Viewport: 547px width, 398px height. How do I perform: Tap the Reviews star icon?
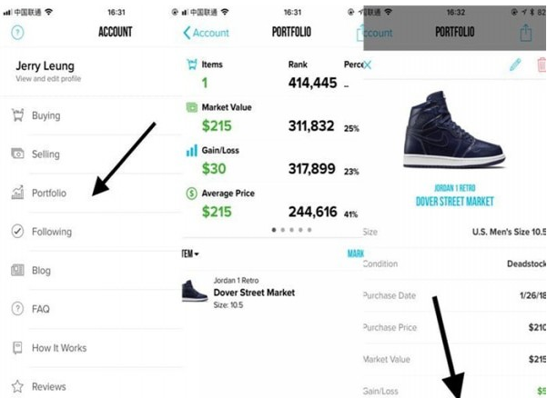coord(17,386)
